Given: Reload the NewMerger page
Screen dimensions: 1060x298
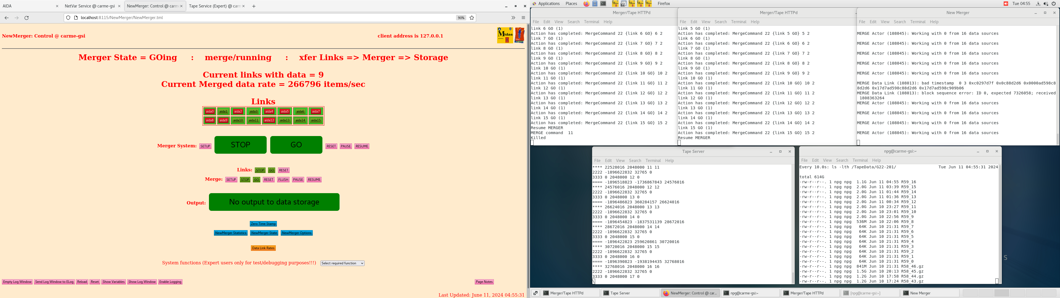Looking at the screenshot, I should click(27, 18).
